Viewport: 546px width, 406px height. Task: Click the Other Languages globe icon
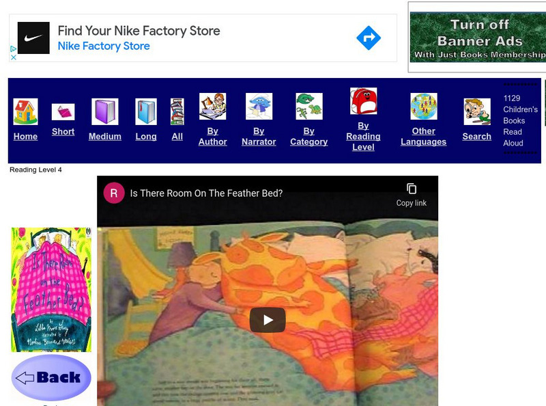pyautogui.click(x=423, y=107)
